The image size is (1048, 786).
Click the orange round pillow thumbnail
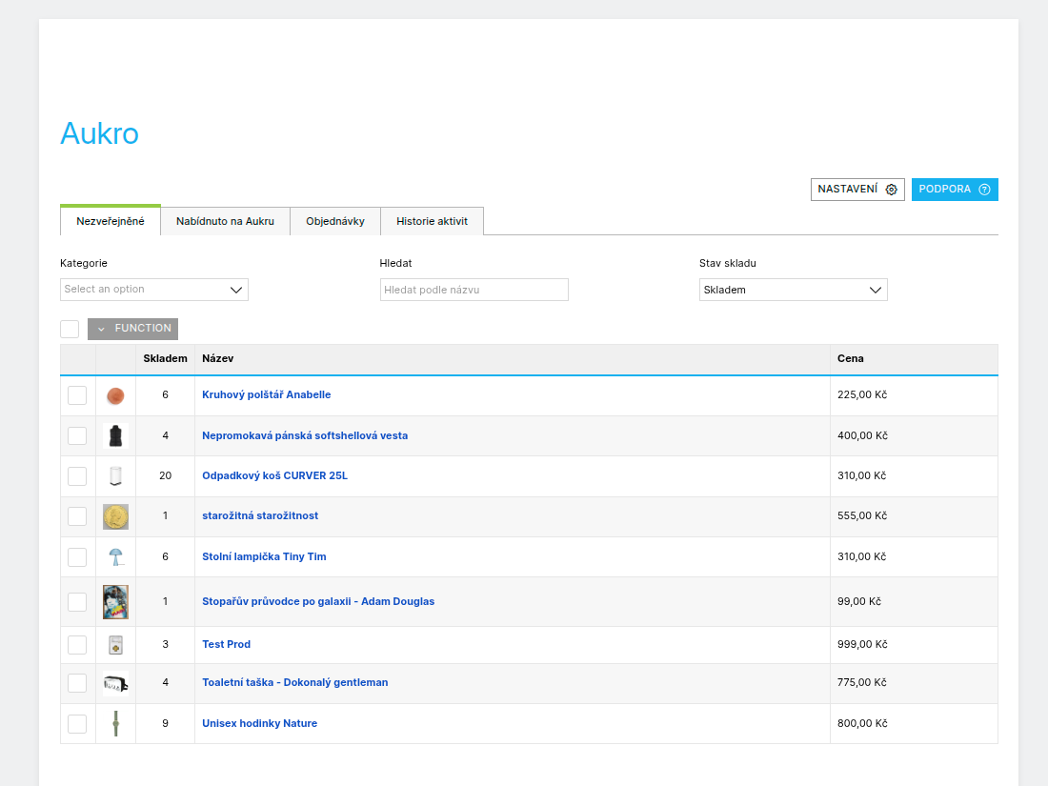tap(115, 395)
